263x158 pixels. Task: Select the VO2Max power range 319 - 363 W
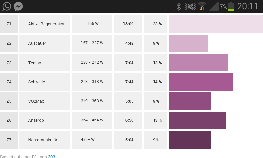92,101
